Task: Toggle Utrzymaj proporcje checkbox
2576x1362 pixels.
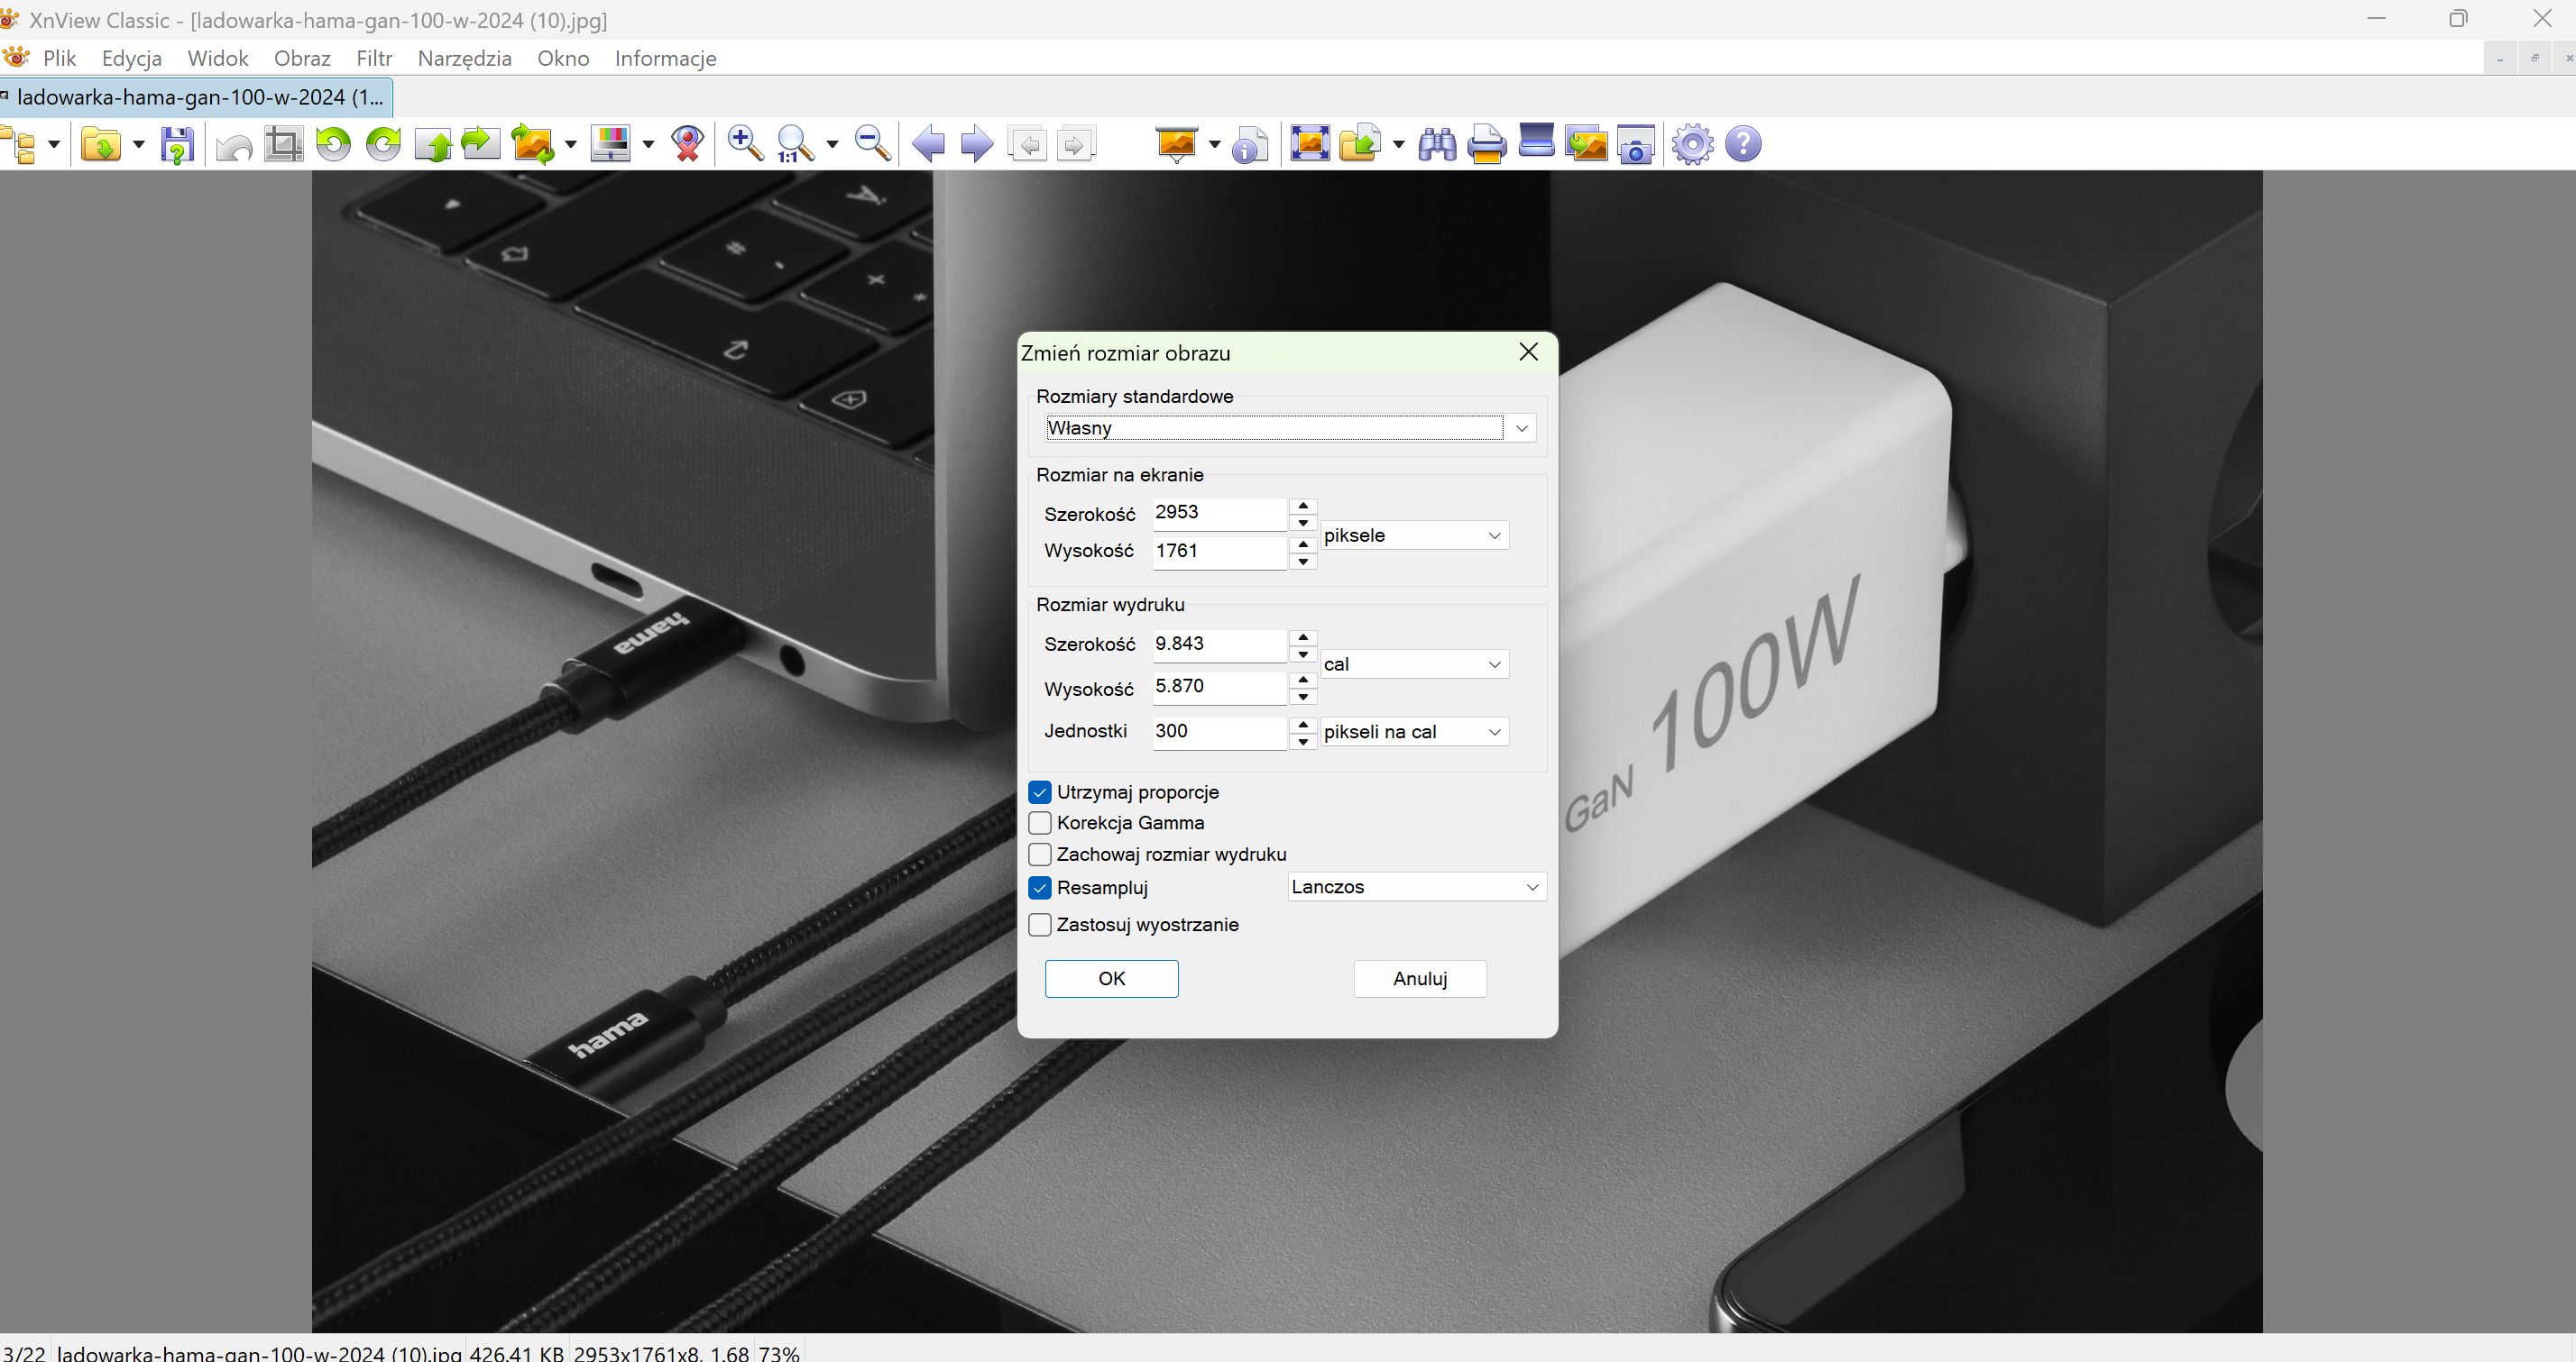Action: click(x=1040, y=792)
